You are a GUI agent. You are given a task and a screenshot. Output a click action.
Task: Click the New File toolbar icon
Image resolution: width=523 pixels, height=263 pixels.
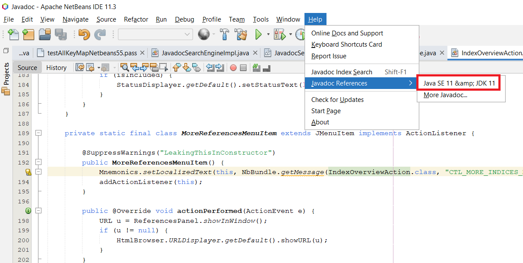tap(13, 34)
